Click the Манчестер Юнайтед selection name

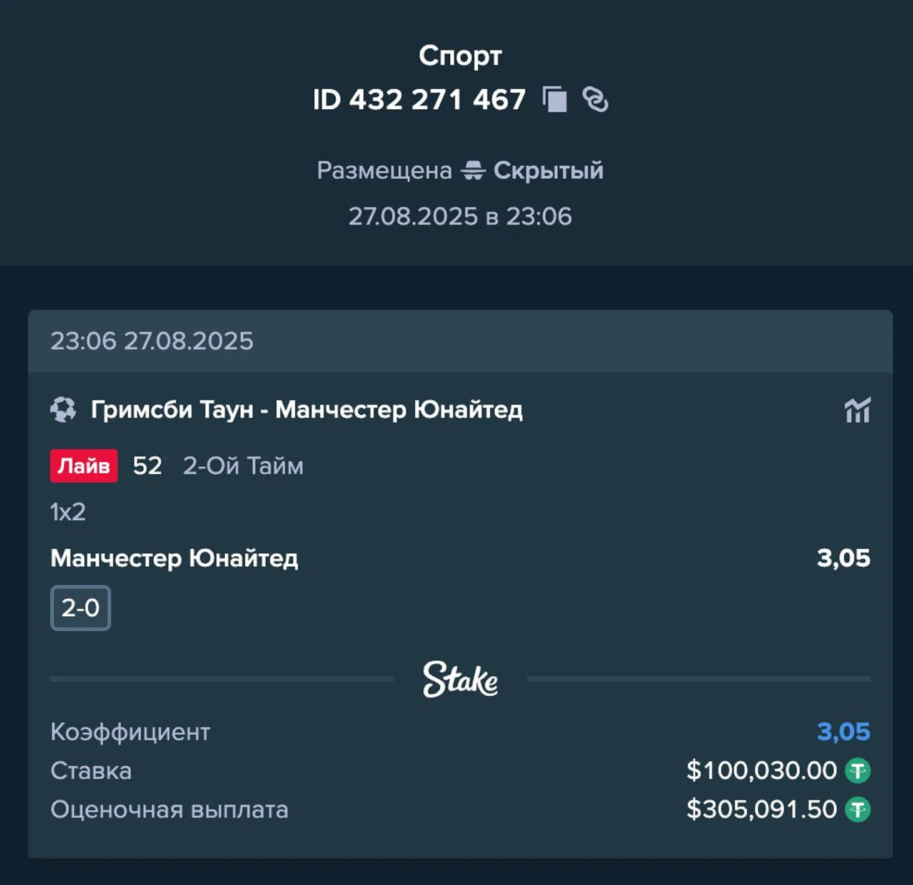pos(174,558)
